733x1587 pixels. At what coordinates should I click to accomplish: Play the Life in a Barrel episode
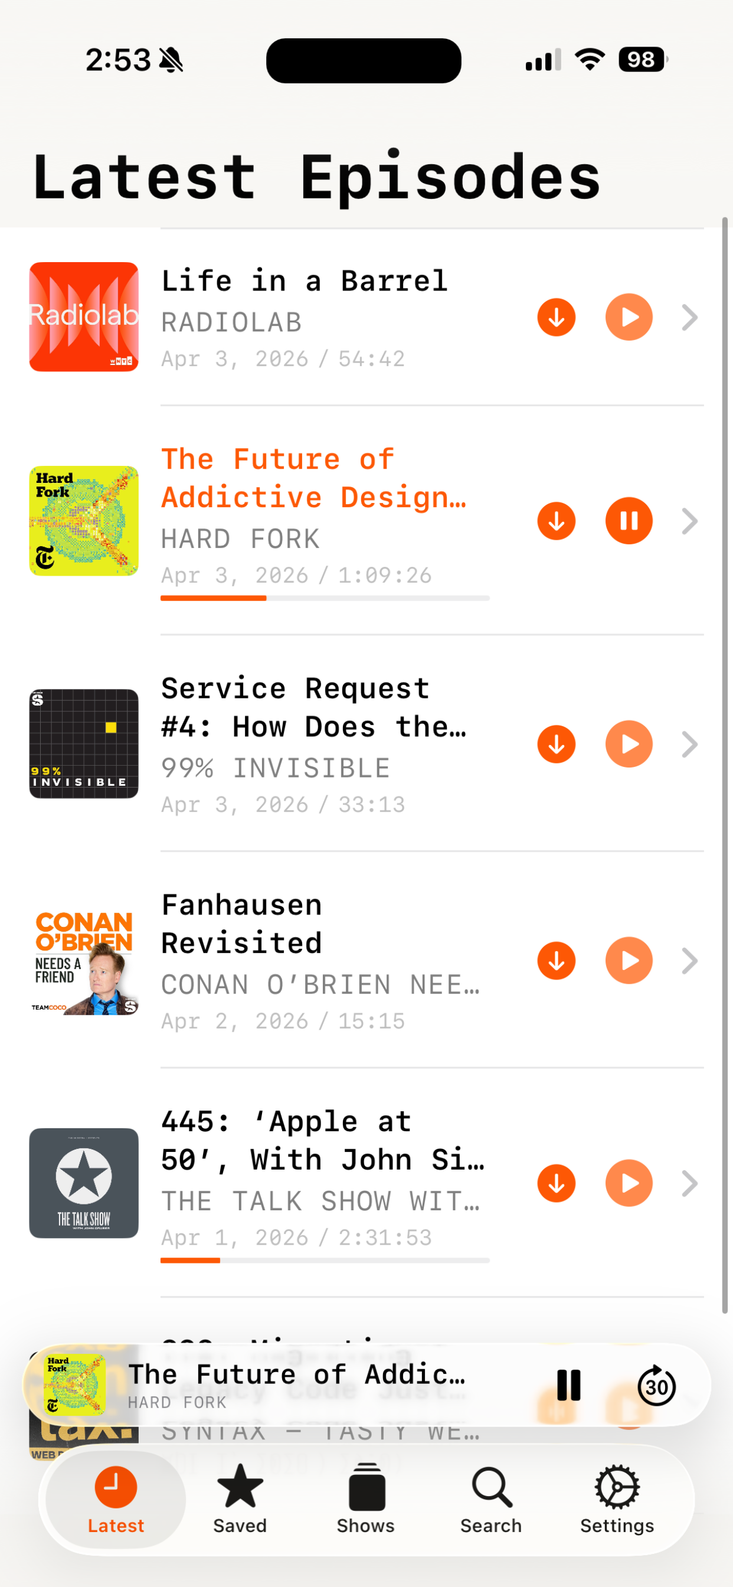629,317
